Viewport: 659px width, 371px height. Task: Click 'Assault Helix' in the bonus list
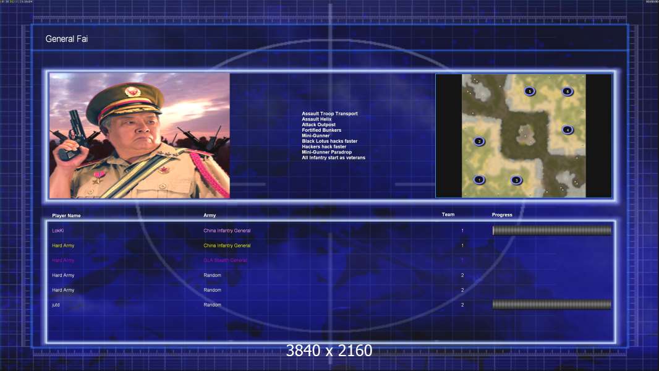[x=317, y=119]
